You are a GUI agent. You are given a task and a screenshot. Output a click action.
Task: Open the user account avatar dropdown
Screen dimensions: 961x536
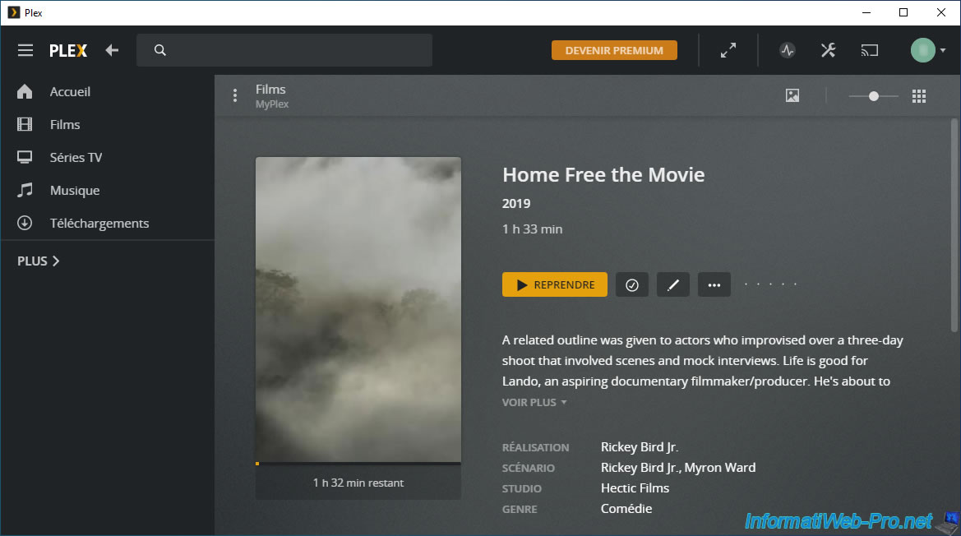tap(929, 50)
